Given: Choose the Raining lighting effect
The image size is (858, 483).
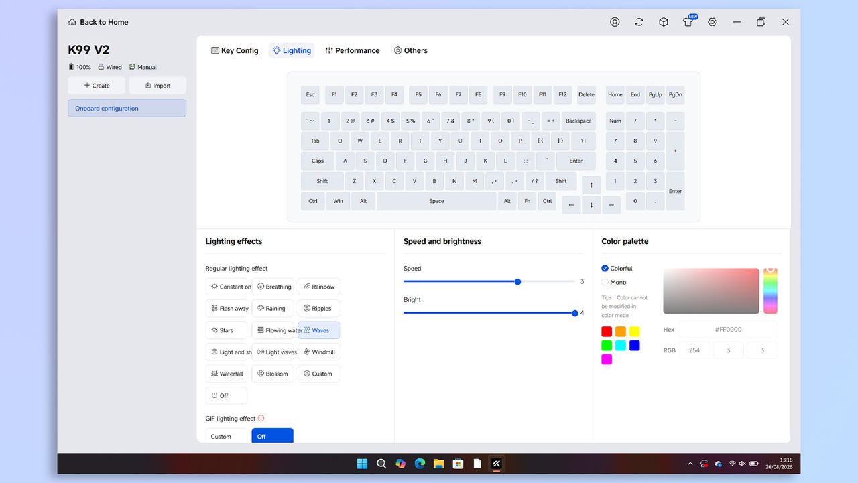Looking at the screenshot, I should [x=273, y=308].
